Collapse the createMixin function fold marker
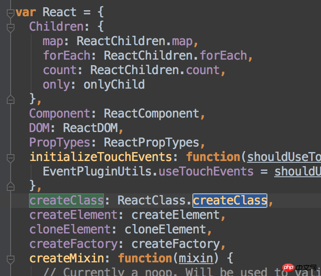The image size is (321, 276). (11, 259)
